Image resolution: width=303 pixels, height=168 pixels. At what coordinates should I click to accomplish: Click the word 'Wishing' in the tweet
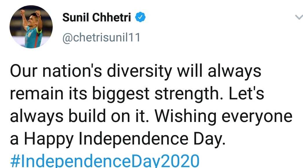click(x=185, y=116)
